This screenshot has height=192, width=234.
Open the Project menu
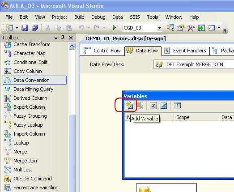[x=60, y=17]
